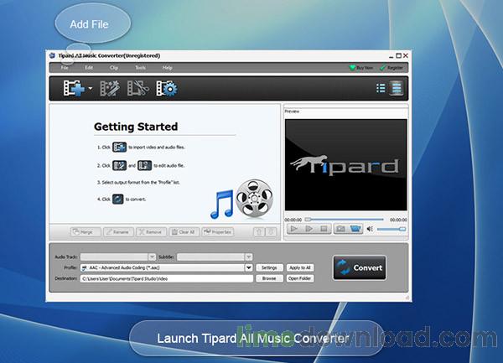Stop playback in the preview panel
Image resolution: width=503 pixels, height=363 pixels.
[324, 228]
